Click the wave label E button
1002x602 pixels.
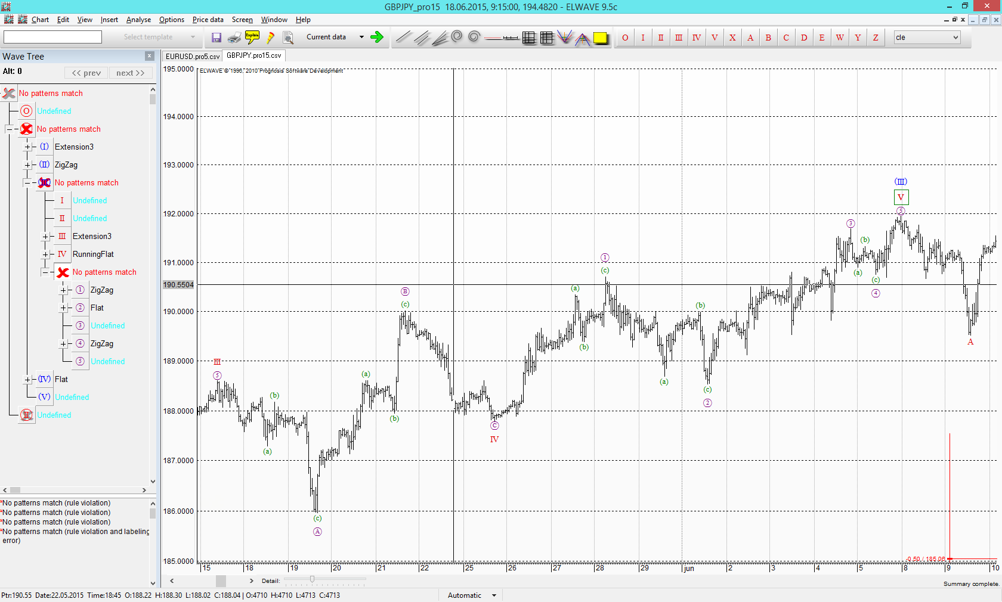(x=822, y=38)
